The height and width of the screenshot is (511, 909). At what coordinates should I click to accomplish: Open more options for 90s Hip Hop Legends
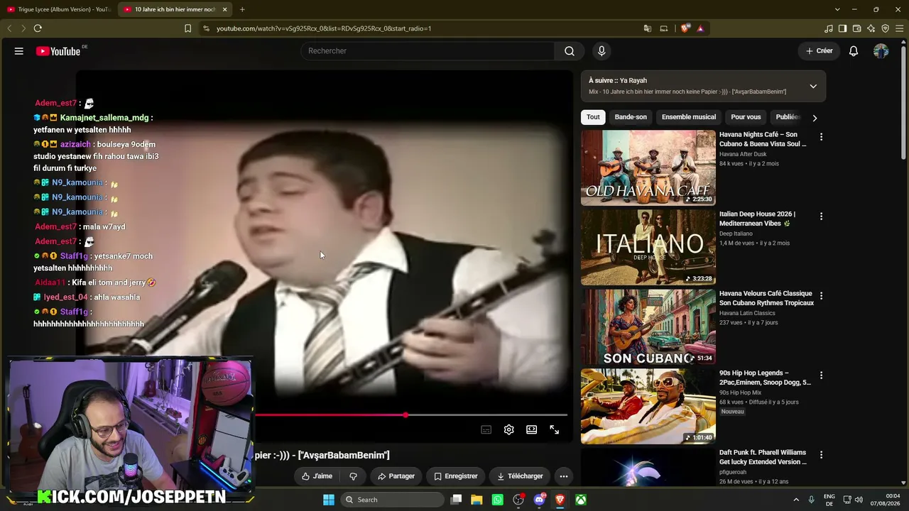[x=821, y=375]
